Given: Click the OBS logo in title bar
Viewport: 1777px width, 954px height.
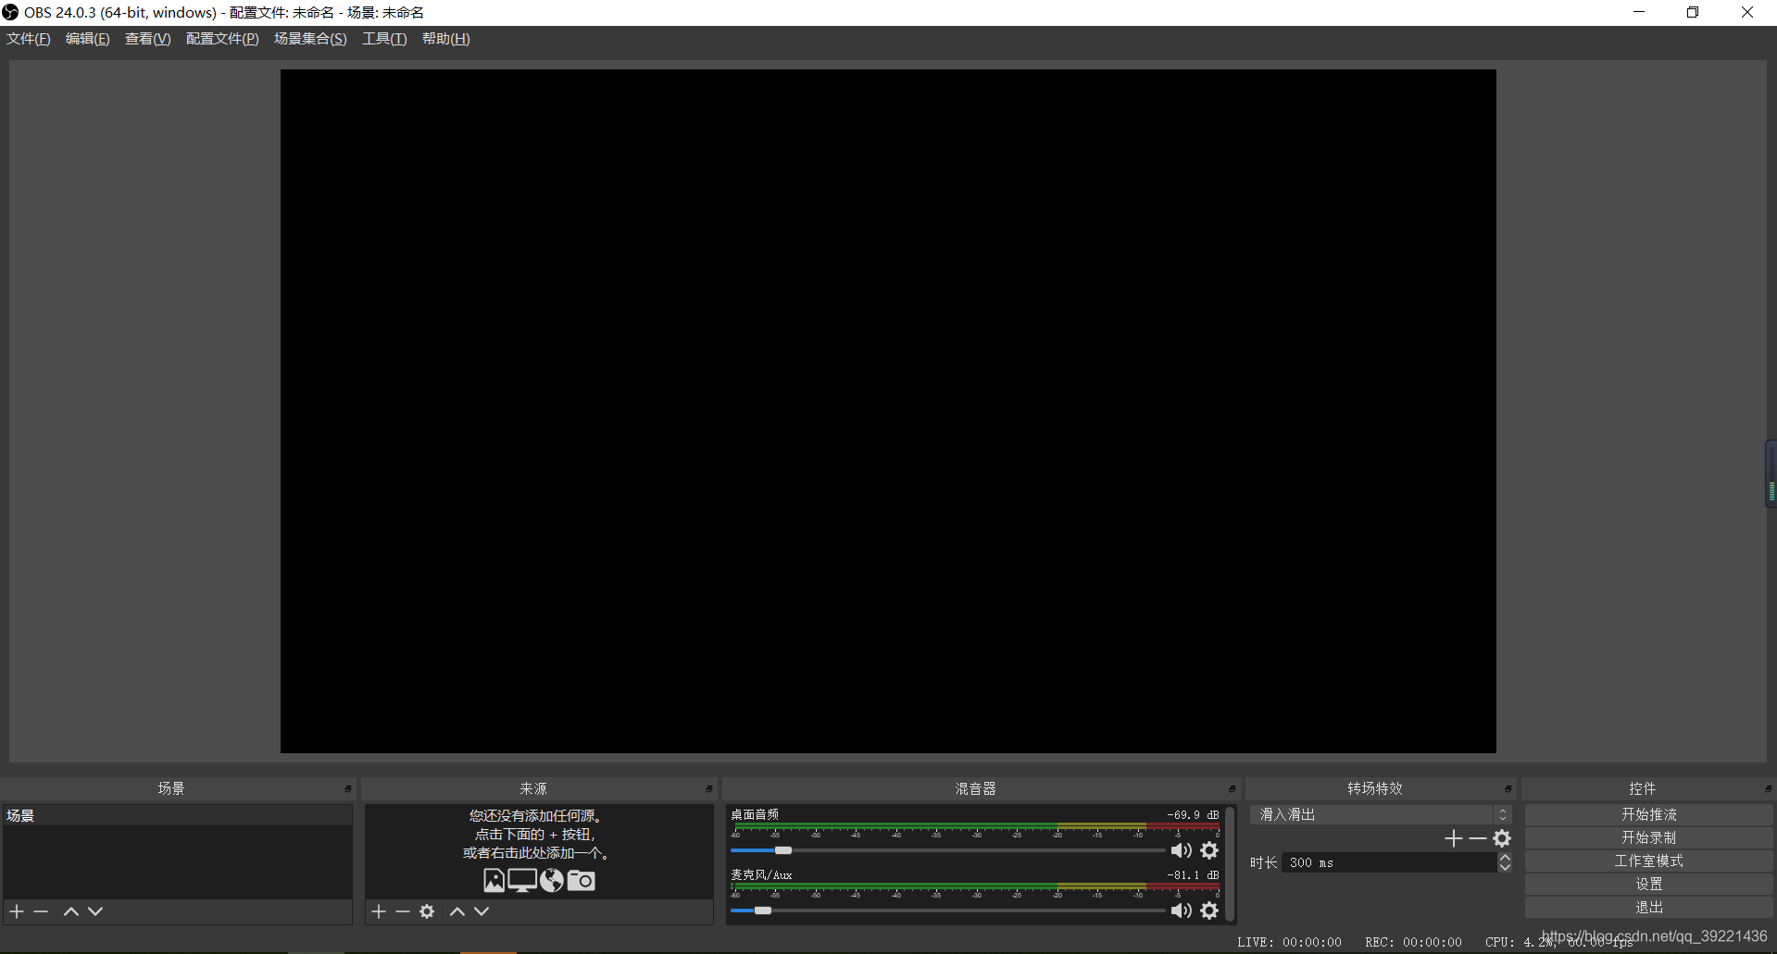Looking at the screenshot, I should [10, 12].
